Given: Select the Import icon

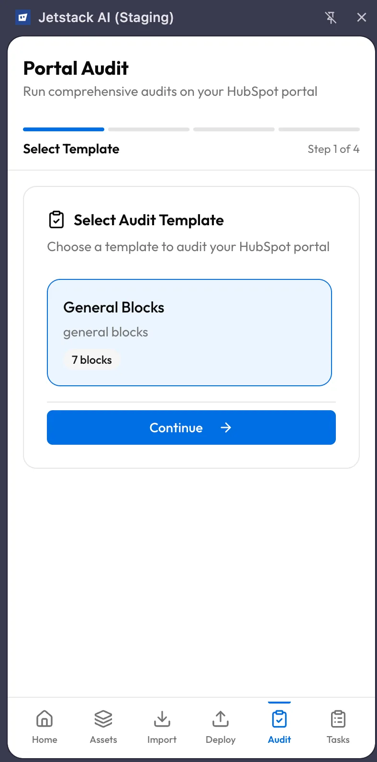Looking at the screenshot, I should tap(162, 719).
